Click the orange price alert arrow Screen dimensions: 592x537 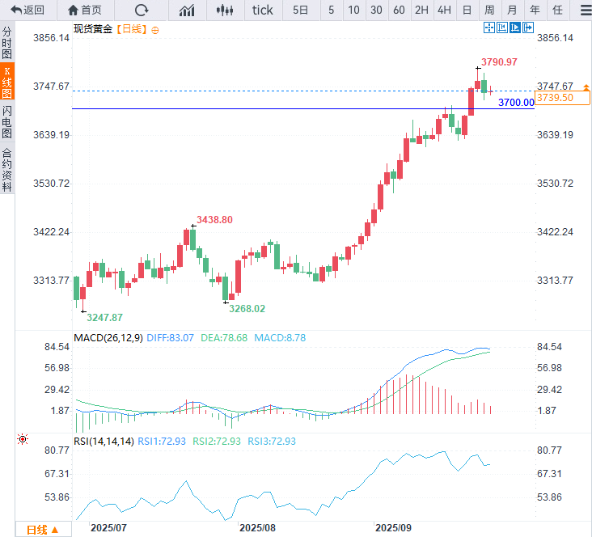[586, 87]
